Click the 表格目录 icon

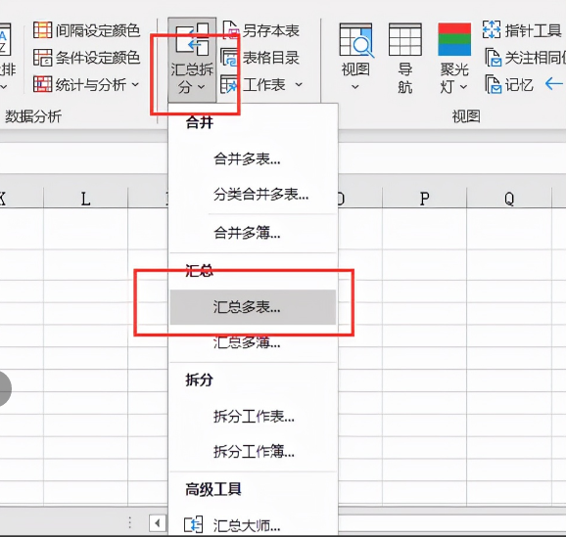click(x=229, y=58)
